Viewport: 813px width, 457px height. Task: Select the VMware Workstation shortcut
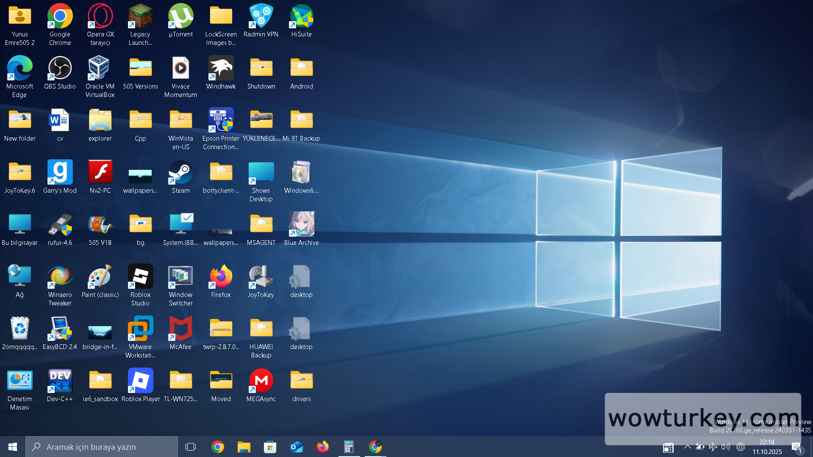(140, 329)
